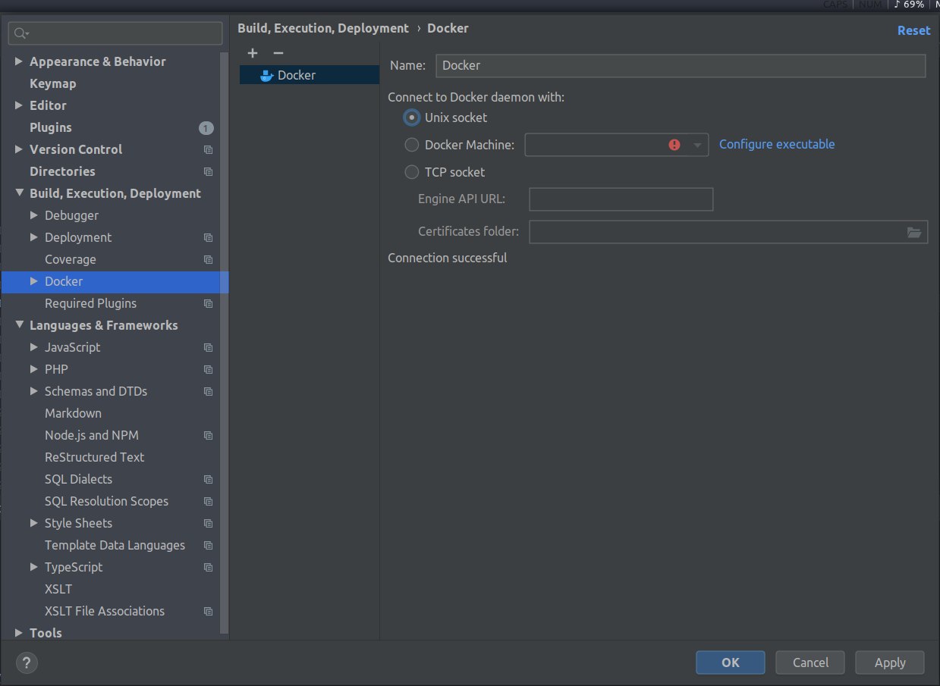Screen dimensions: 940x686
Task: Click project-level icon beside Version Control
Action: click(x=209, y=150)
